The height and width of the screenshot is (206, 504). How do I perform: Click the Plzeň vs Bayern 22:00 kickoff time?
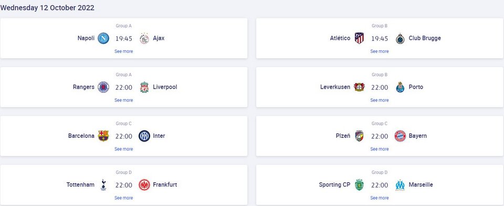tap(380, 136)
